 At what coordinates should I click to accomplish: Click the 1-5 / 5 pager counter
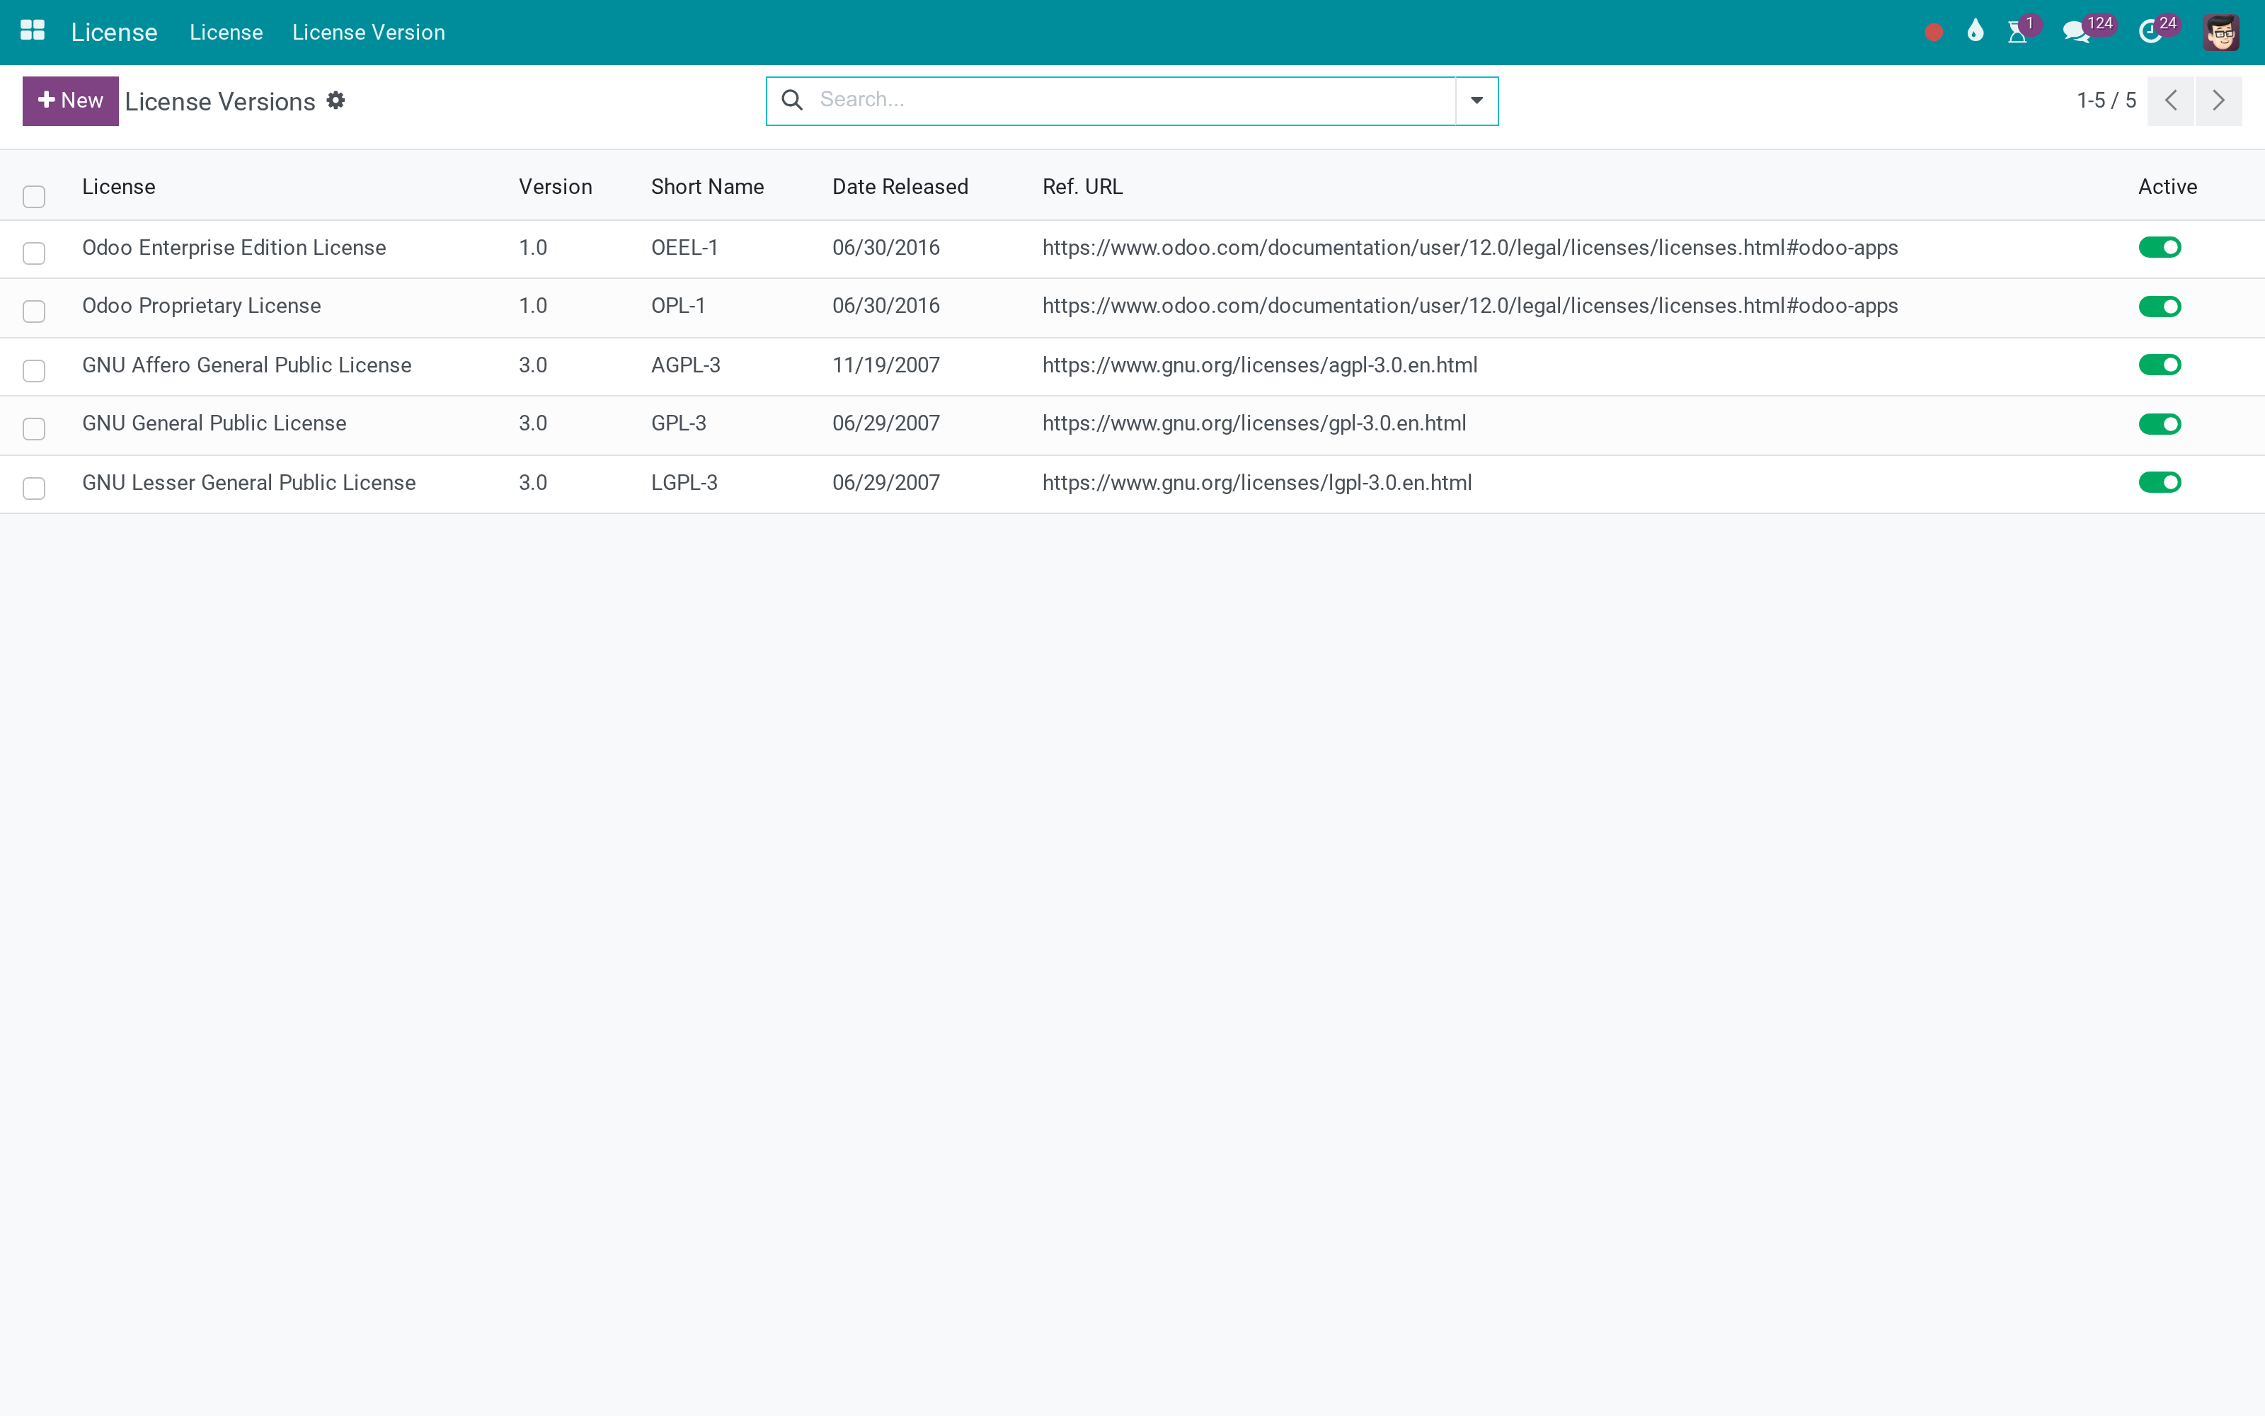point(2106,101)
